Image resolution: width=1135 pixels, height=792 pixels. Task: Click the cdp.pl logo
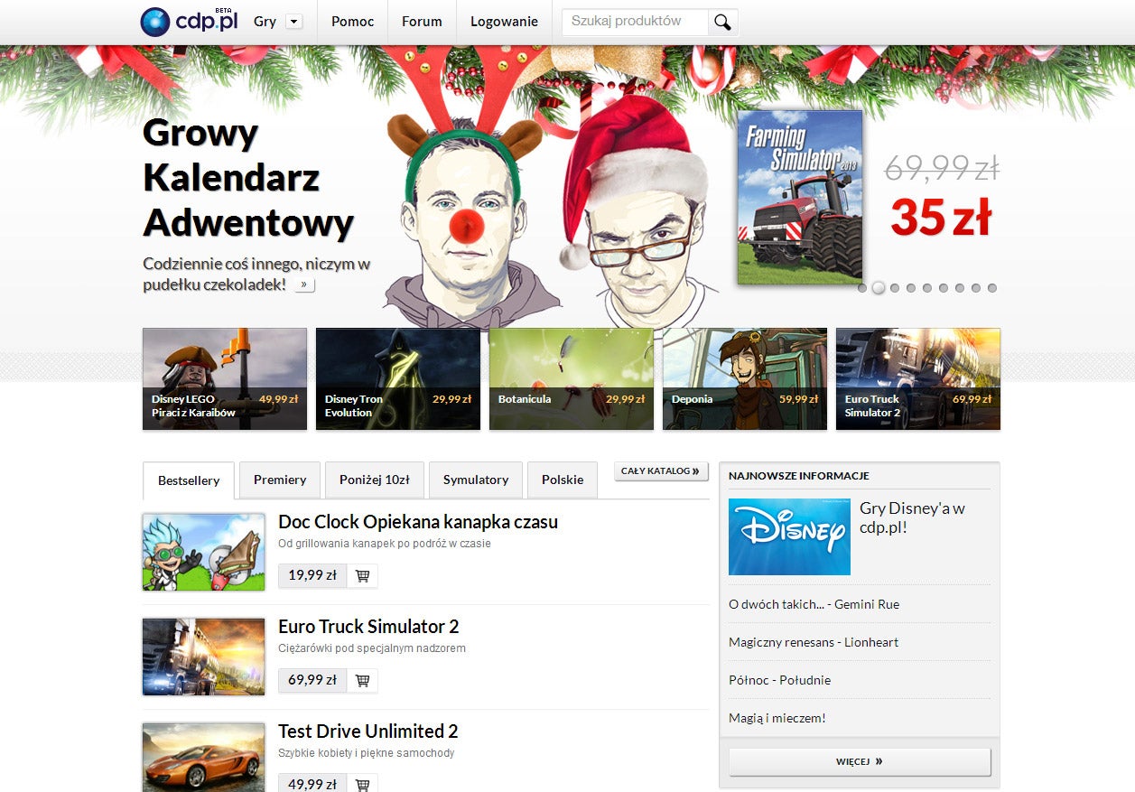[190, 21]
